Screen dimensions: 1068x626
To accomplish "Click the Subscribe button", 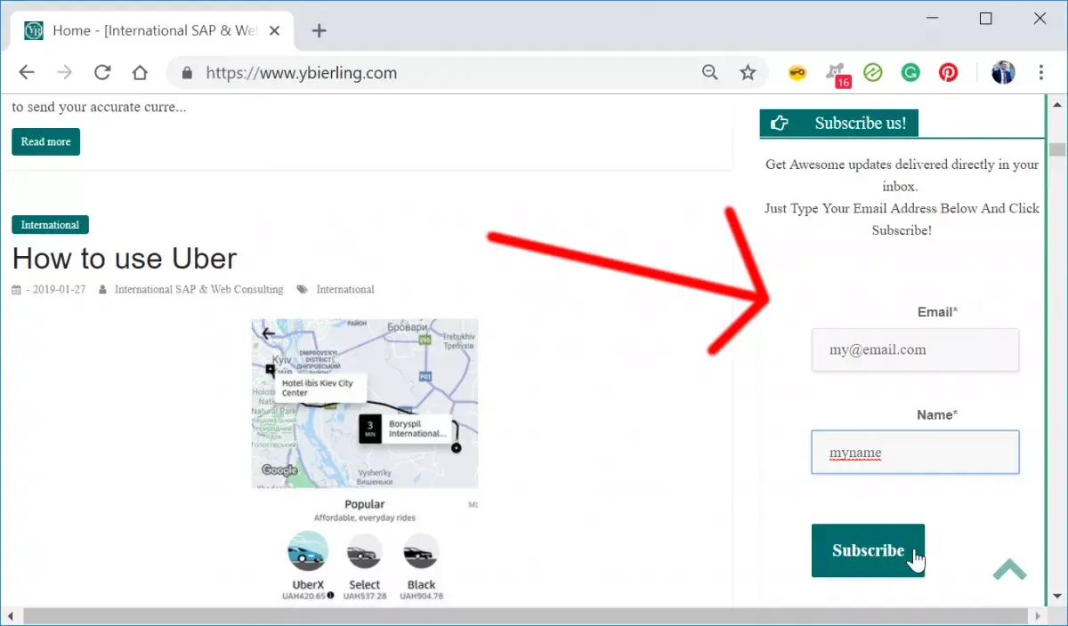I will click(868, 550).
